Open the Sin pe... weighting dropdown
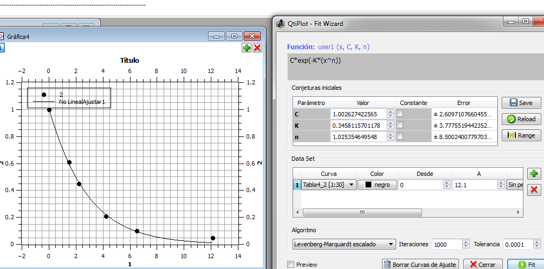 515,185
